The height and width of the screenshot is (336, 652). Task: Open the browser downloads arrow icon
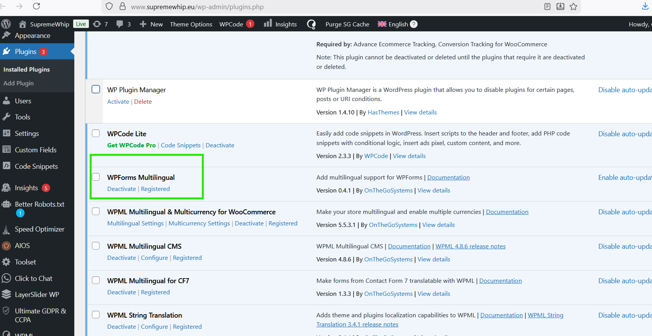(645, 7)
